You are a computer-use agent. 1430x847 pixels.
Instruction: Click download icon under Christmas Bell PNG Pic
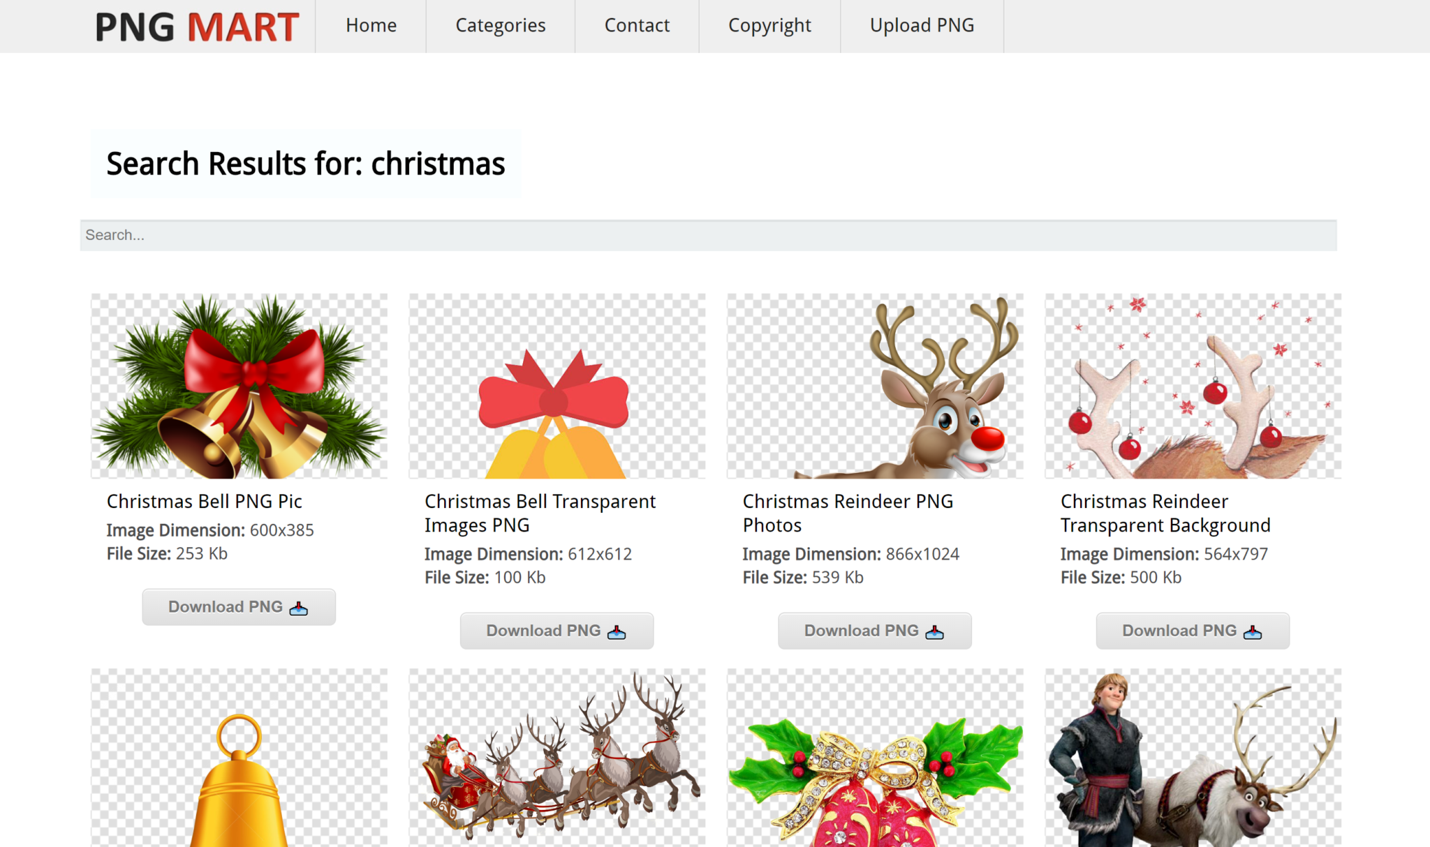[299, 608]
